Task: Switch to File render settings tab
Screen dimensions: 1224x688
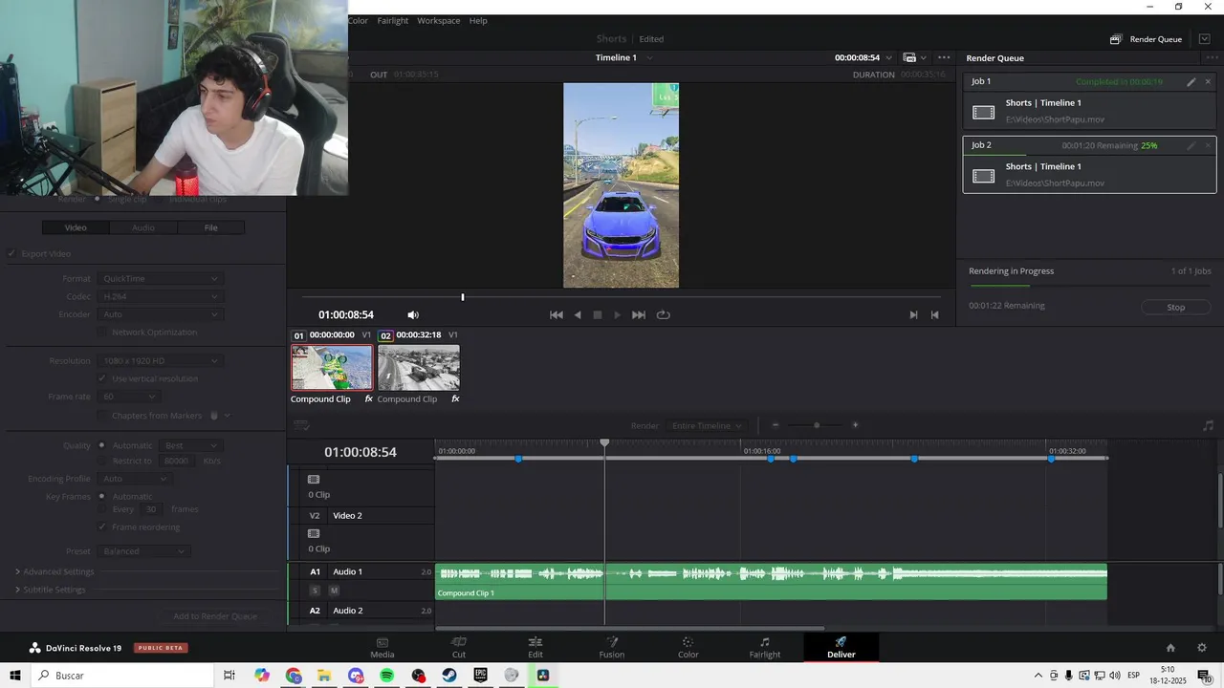Action: click(x=211, y=227)
